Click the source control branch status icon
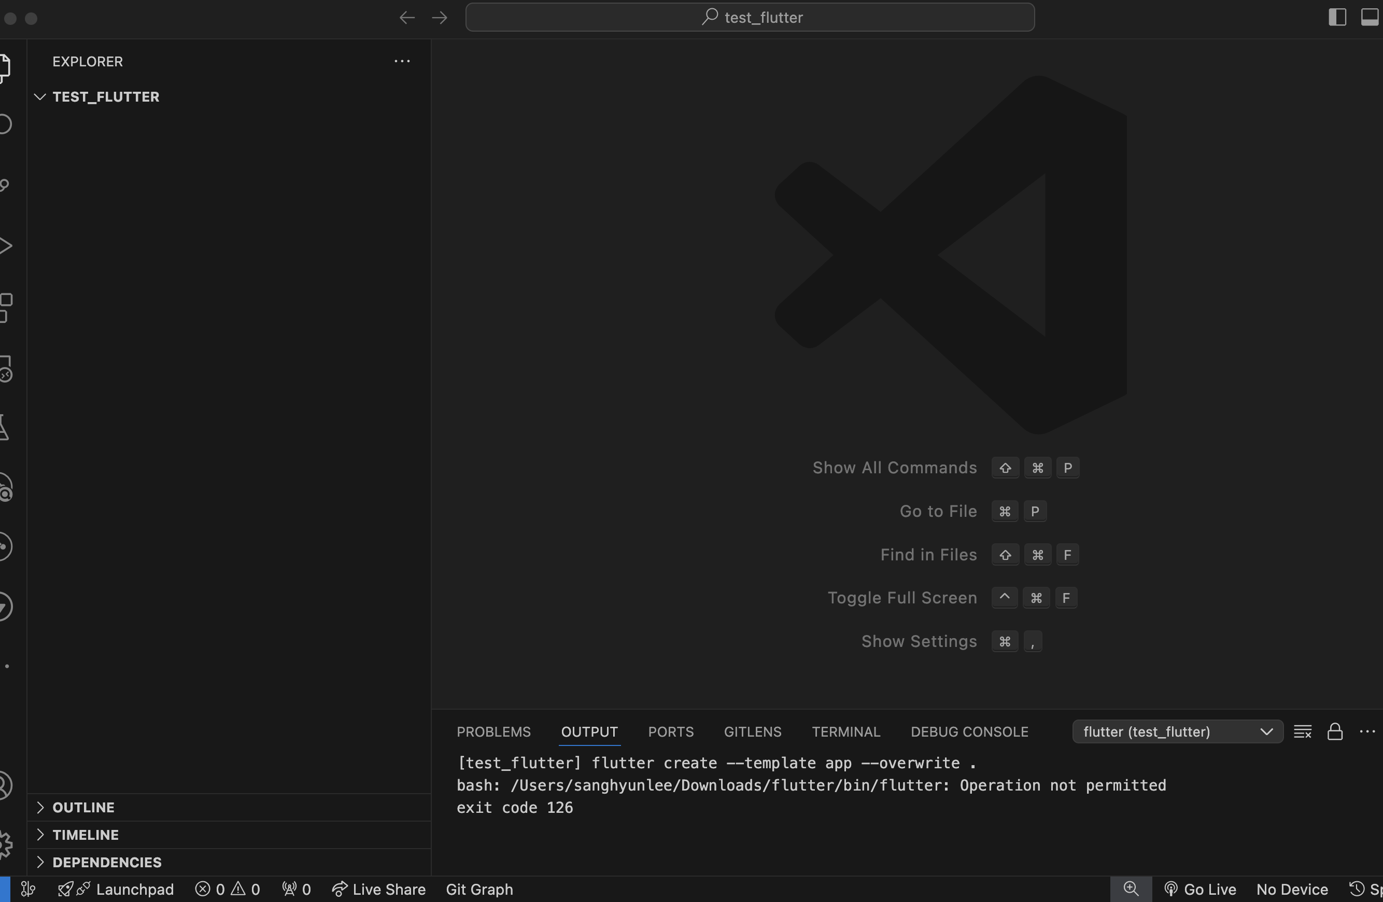This screenshot has width=1383, height=902. [28, 889]
